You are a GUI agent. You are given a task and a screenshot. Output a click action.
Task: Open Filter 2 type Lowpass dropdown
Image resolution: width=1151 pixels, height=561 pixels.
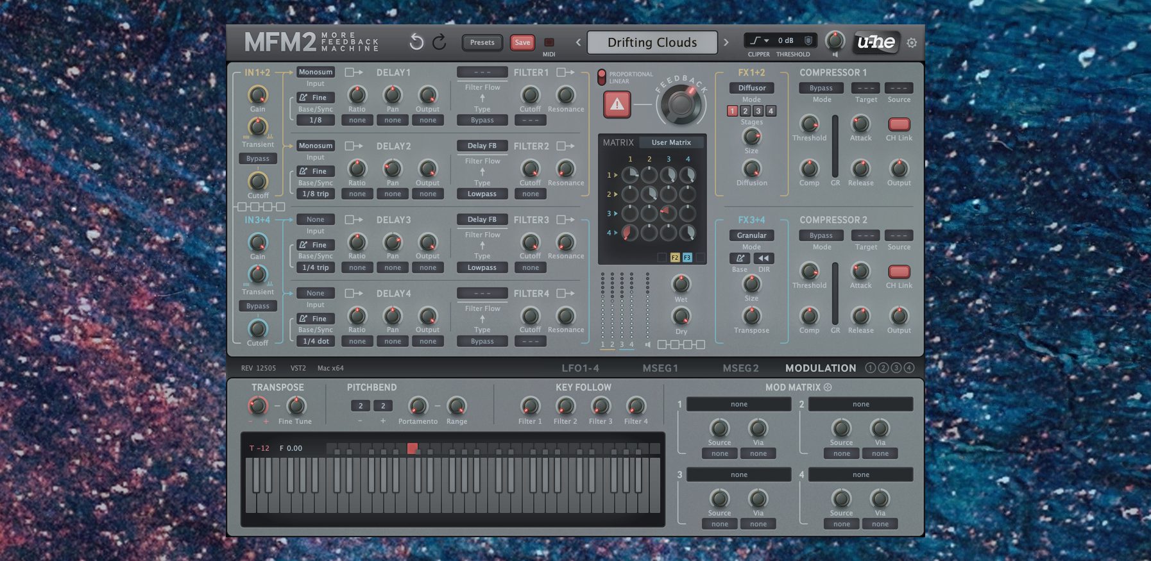482,194
